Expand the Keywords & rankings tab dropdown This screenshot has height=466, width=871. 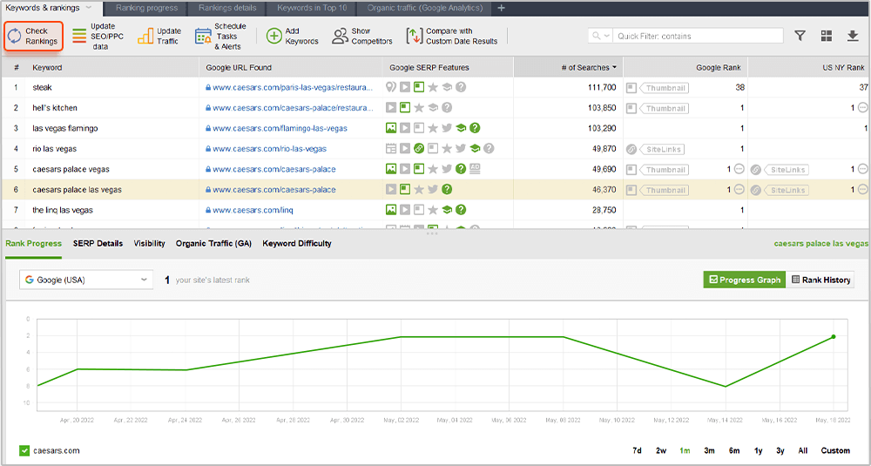click(88, 8)
